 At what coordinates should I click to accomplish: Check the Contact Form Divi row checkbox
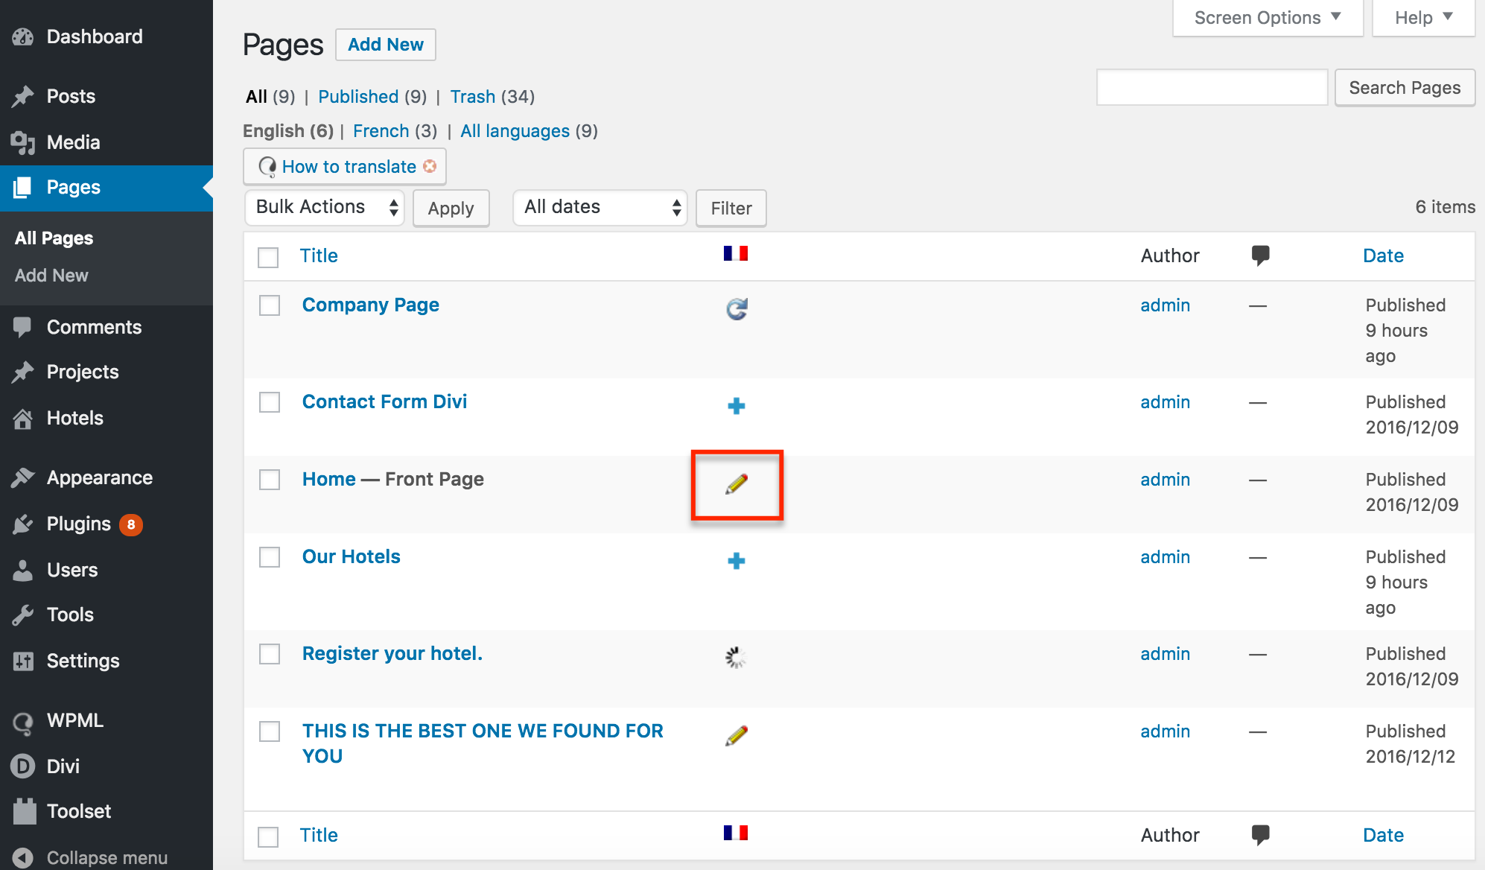[x=270, y=402]
